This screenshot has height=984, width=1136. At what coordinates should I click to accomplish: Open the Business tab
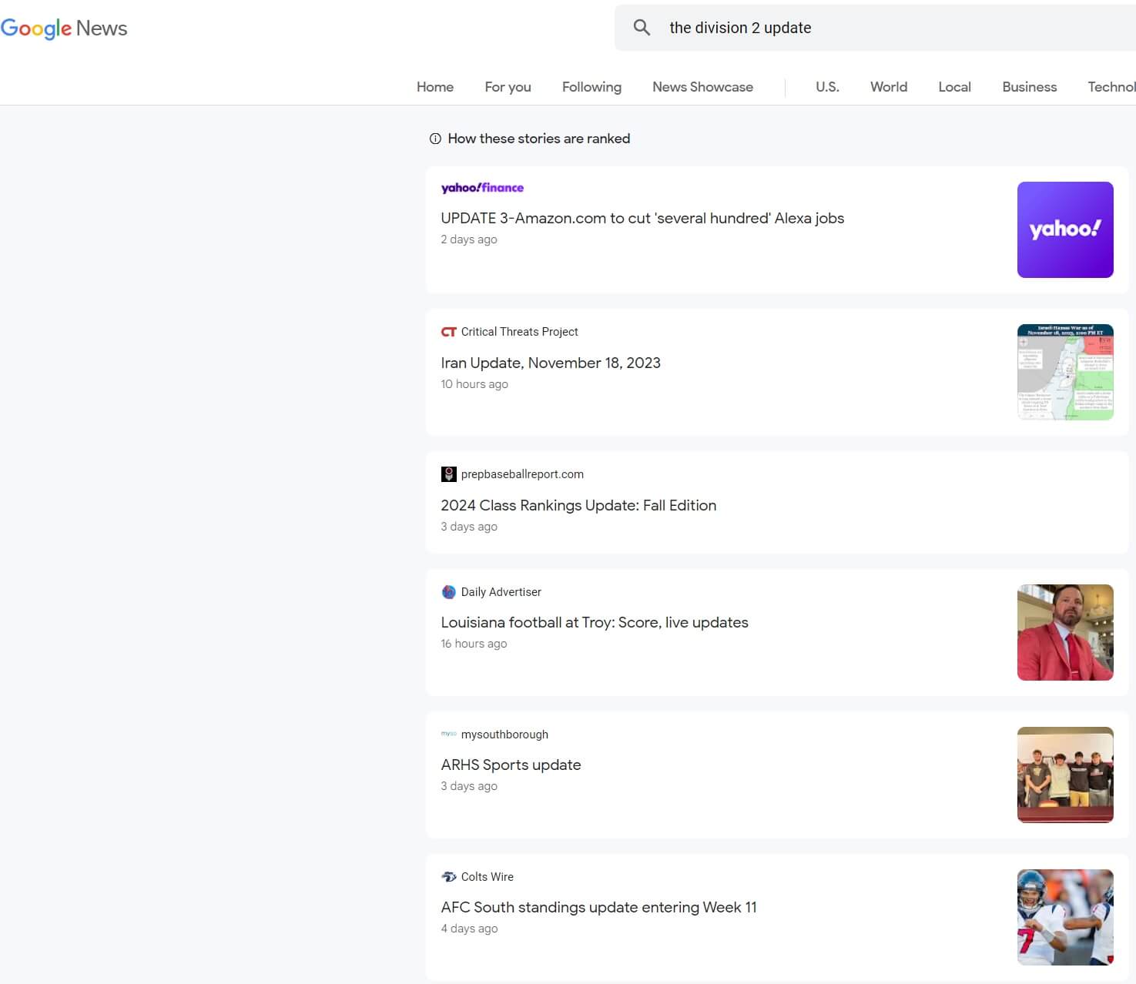1029,87
